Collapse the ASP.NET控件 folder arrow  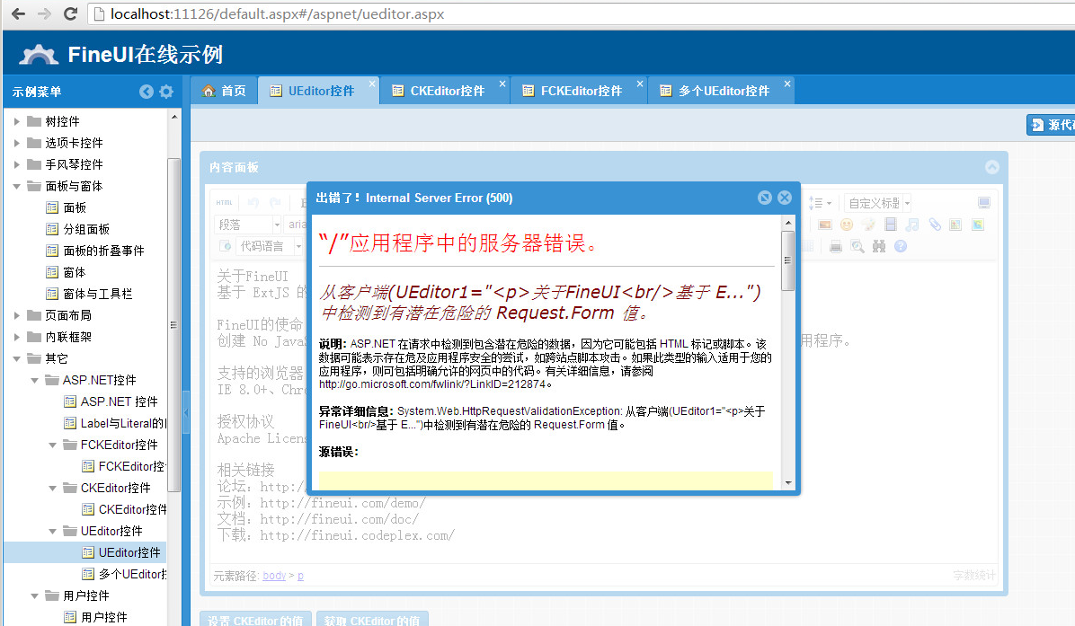coord(35,380)
